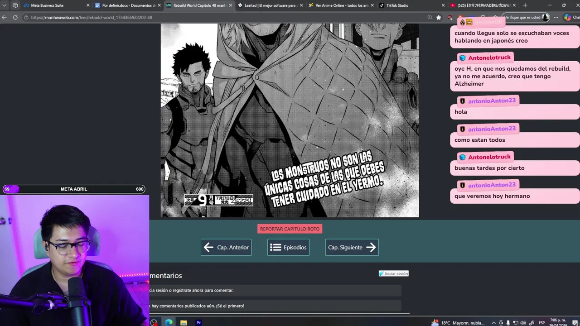Toggle the favorite star for this page

pyautogui.click(x=439, y=17)
